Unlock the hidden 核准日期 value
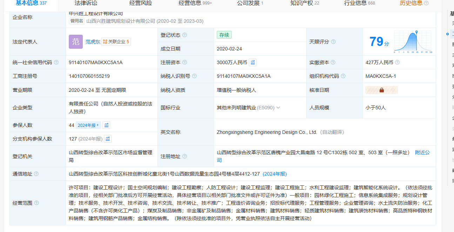 (x=382, y=90)
